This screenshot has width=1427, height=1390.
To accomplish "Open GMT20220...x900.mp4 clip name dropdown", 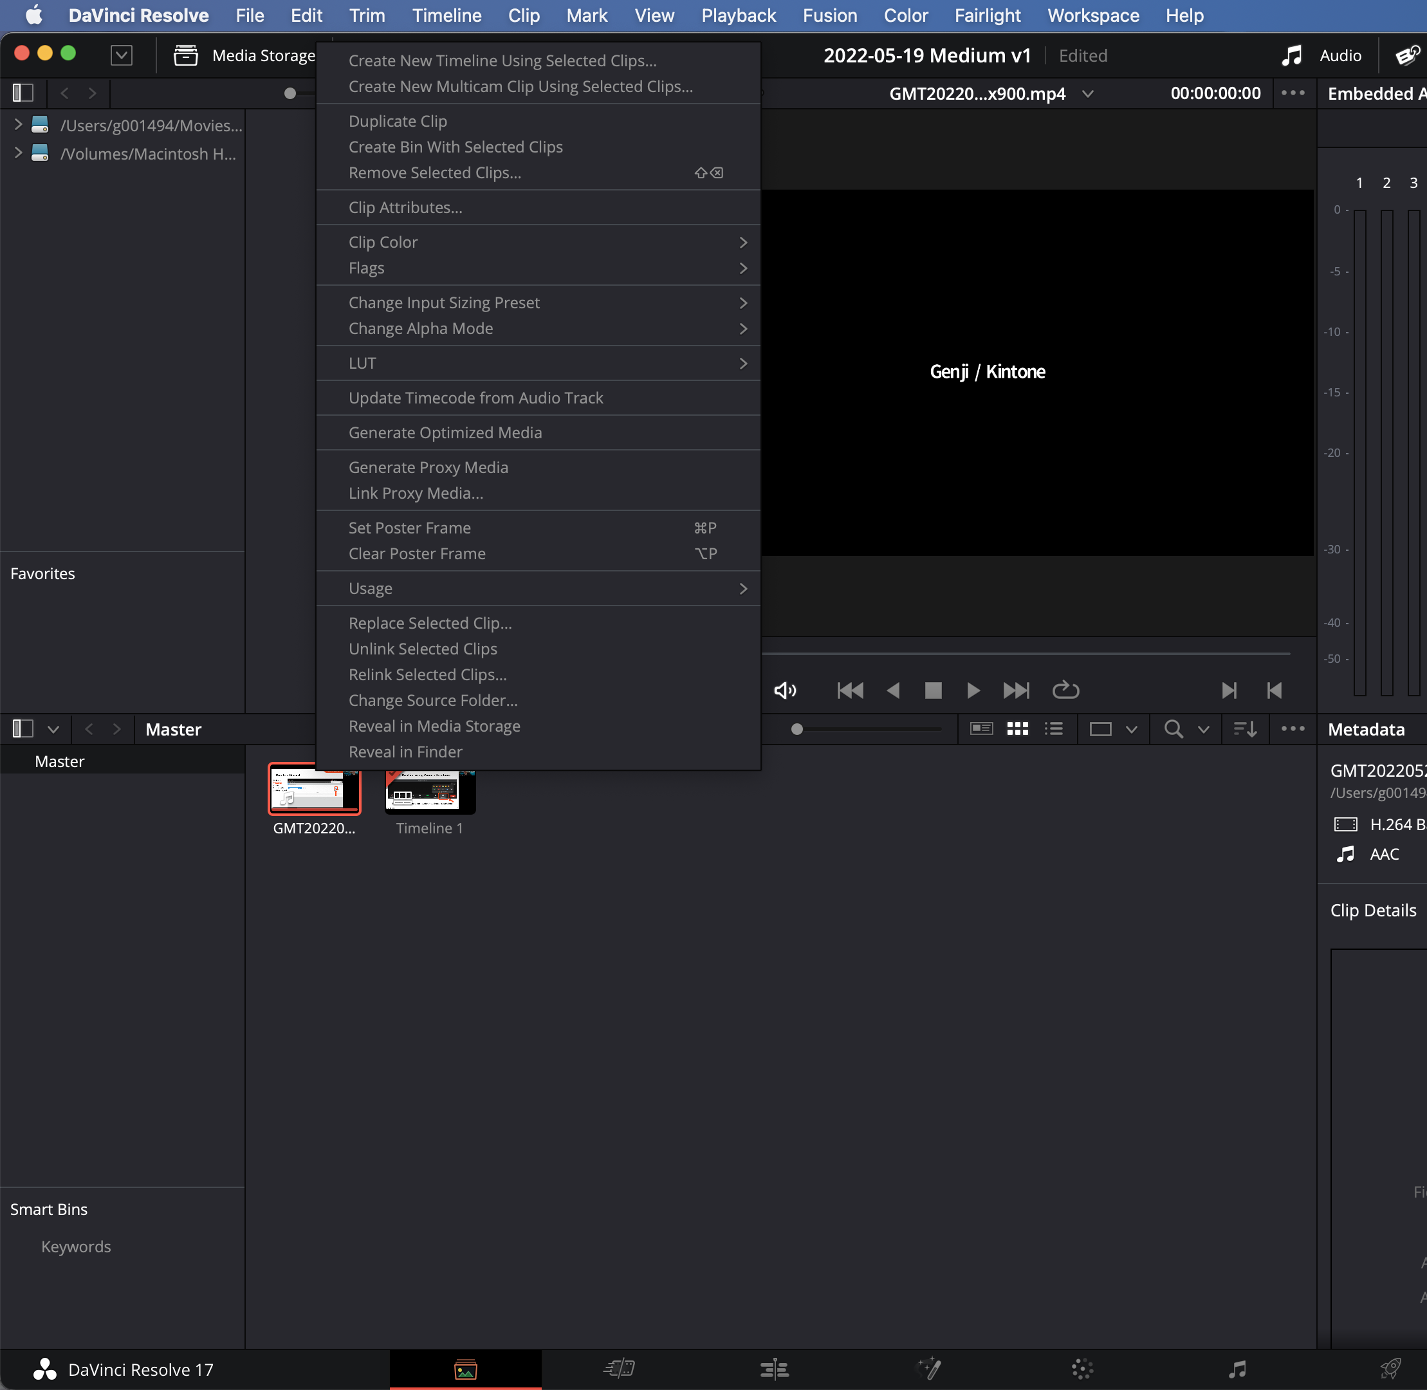I will point(1087,93).
